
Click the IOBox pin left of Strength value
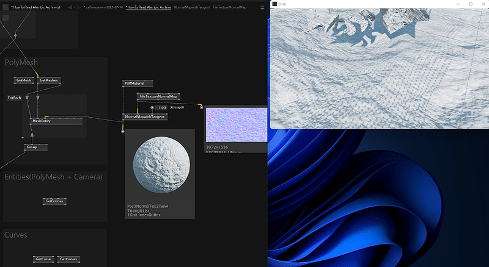click(x=152, y=108)
